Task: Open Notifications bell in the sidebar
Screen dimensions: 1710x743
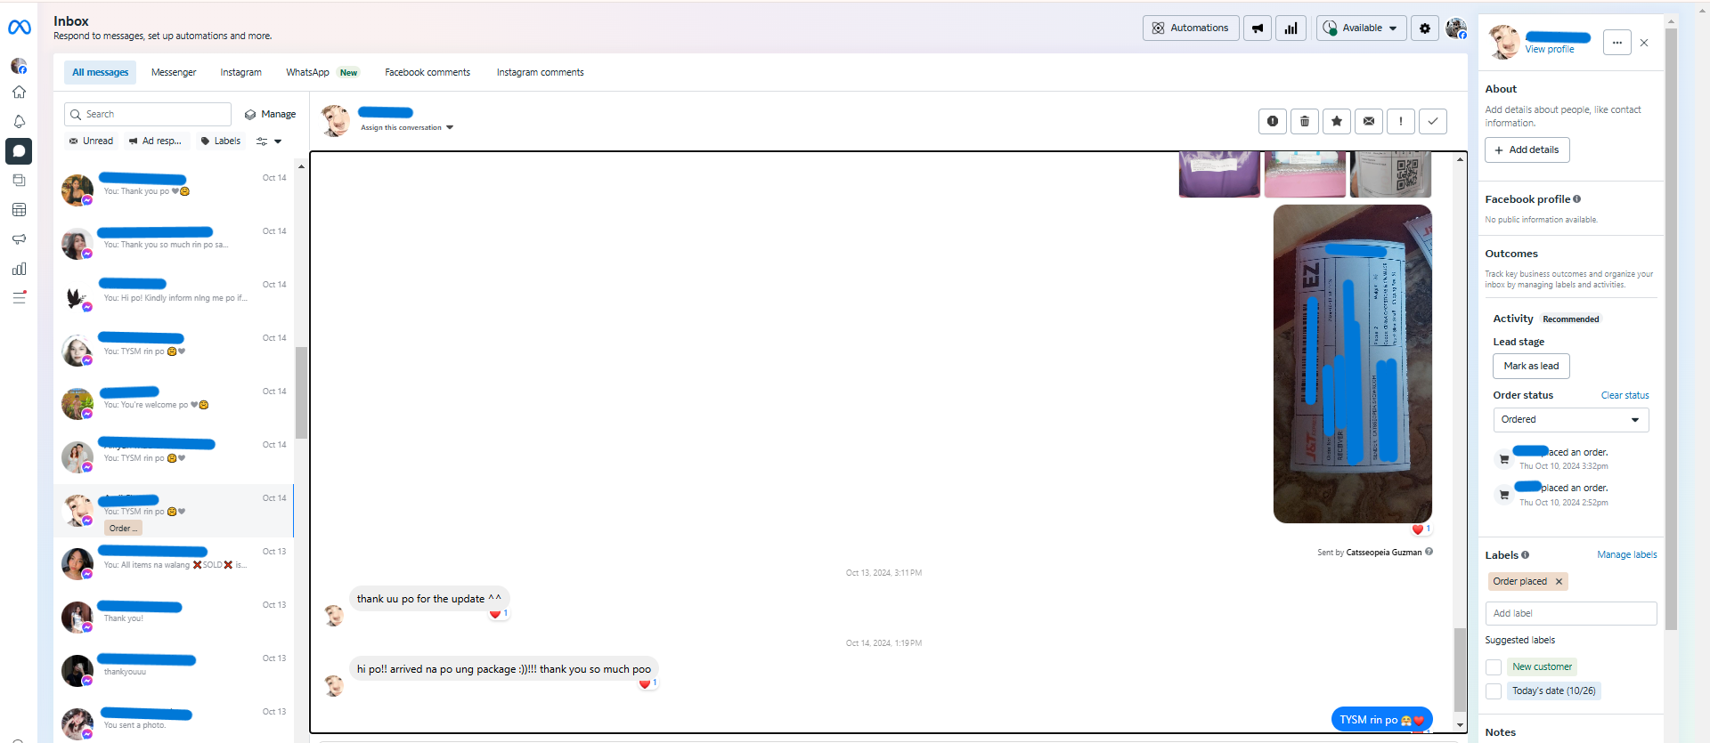Action: pos(19,121)
